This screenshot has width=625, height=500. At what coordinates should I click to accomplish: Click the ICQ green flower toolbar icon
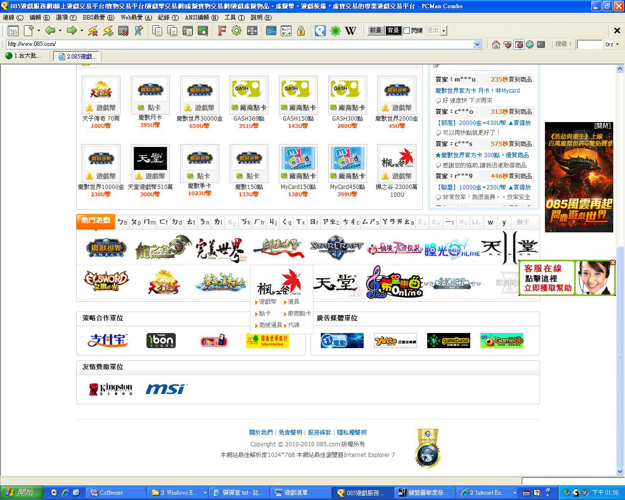[335, 31]
